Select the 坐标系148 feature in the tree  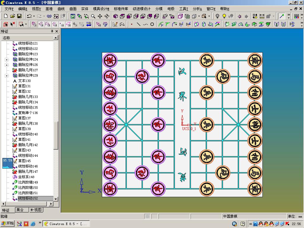click(26, 177)
